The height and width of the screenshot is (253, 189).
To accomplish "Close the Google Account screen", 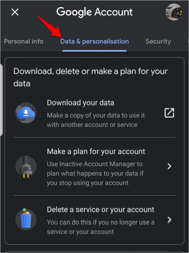I will [x=15, y=12].
